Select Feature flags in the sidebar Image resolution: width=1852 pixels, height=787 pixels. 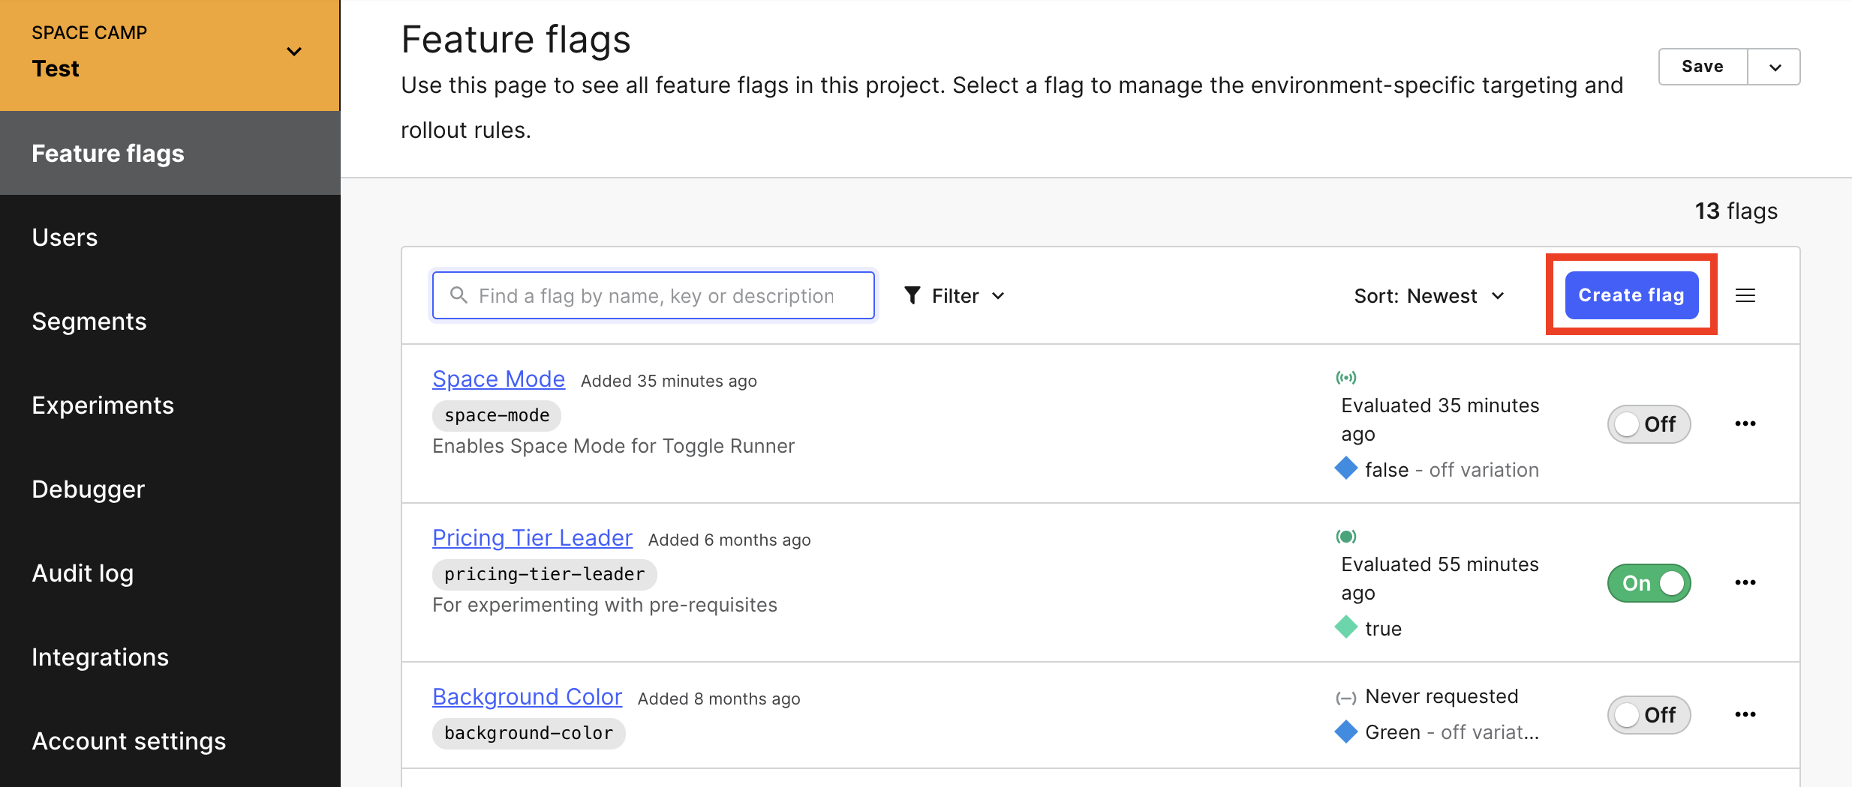pyautogui.click(x=170, y=153)
